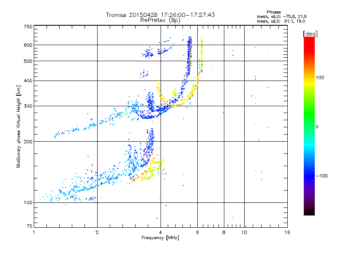
Task: Select the 'mean, sd,X: 91.1, 18.0' line
Action: click(281, 21)
